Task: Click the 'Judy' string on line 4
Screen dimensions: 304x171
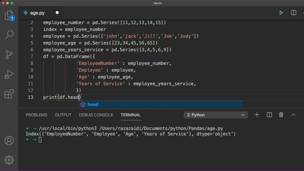Action: pyautogui.click(x=185, y=36)
